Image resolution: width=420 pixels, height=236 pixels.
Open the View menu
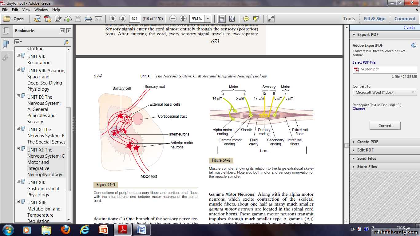tap(26, 10)
